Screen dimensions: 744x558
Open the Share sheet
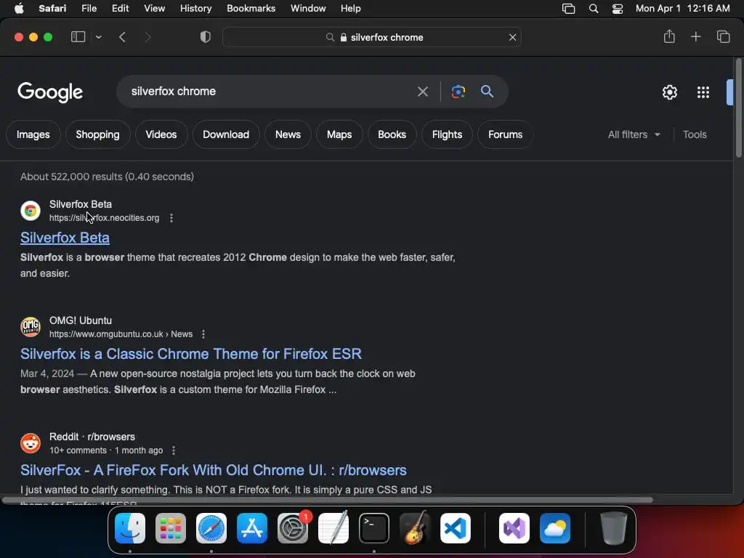click(669, 36)
